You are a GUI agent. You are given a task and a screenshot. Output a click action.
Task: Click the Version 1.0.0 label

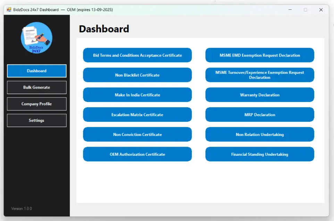tap(22, 209)
